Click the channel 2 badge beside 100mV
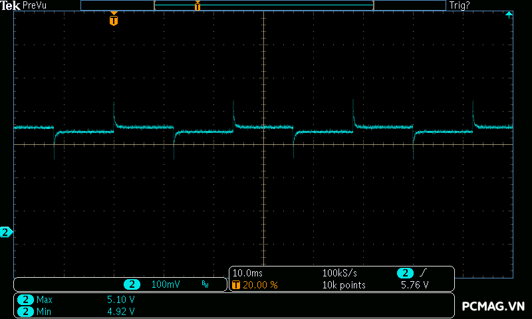The image size is (532, 319). pos(132,284)
